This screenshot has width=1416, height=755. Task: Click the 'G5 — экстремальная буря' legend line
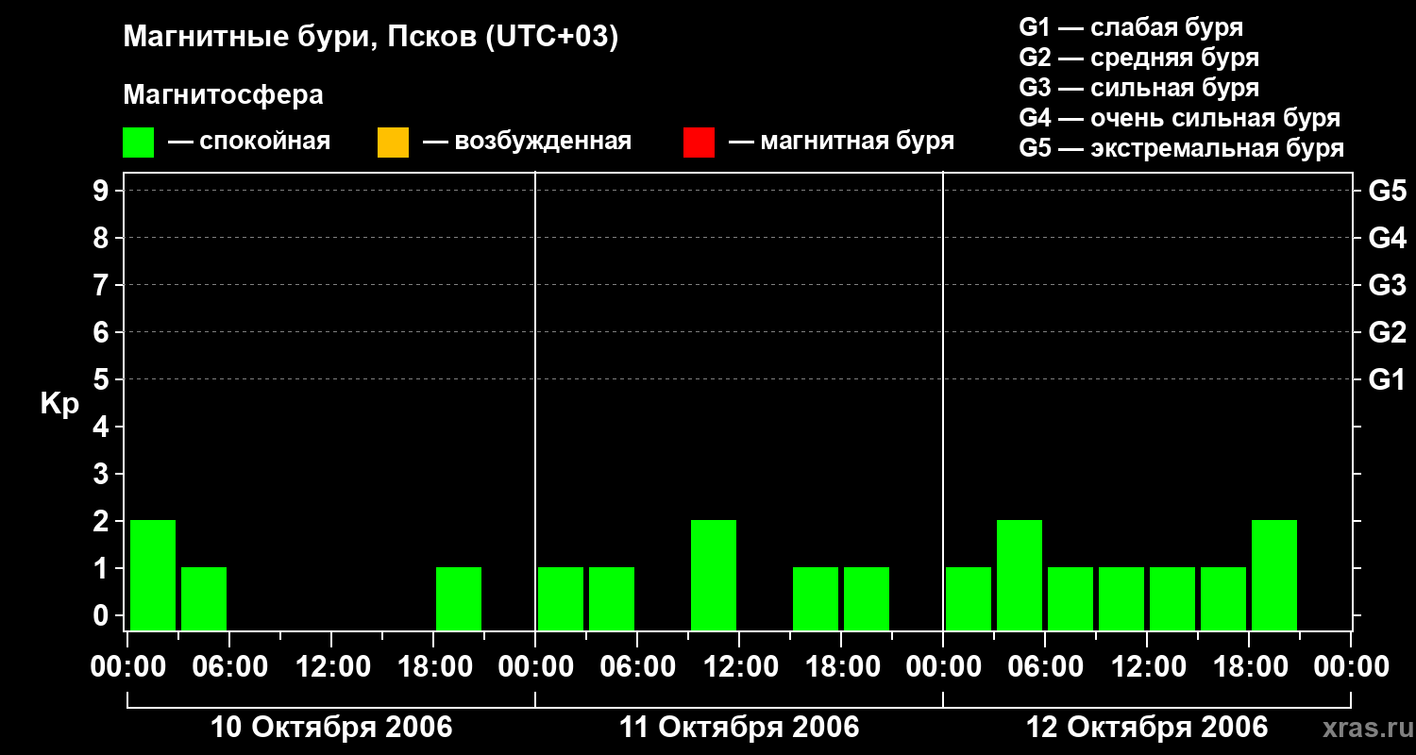[x=1182, y=148]
